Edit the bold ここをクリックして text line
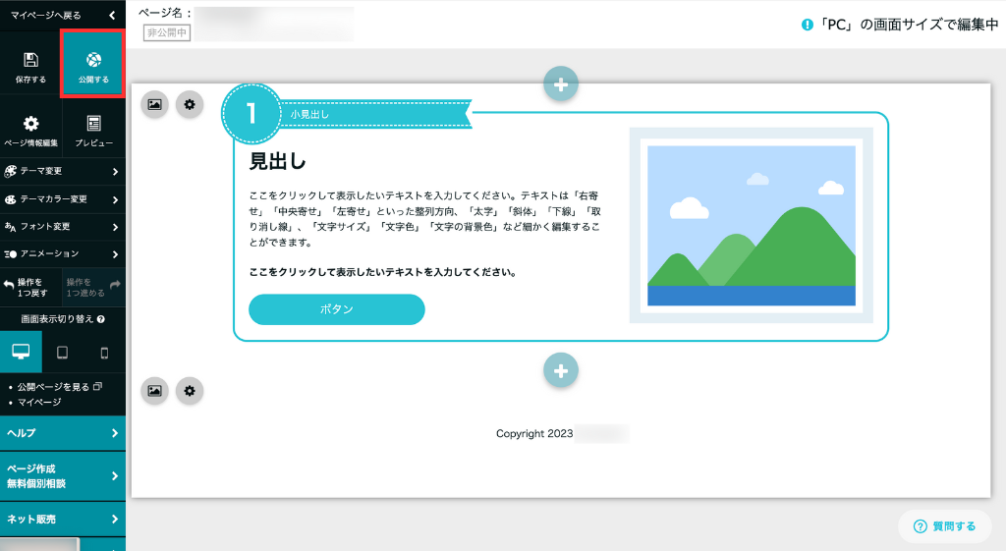1006x551 pixels. tap(383, 272)
